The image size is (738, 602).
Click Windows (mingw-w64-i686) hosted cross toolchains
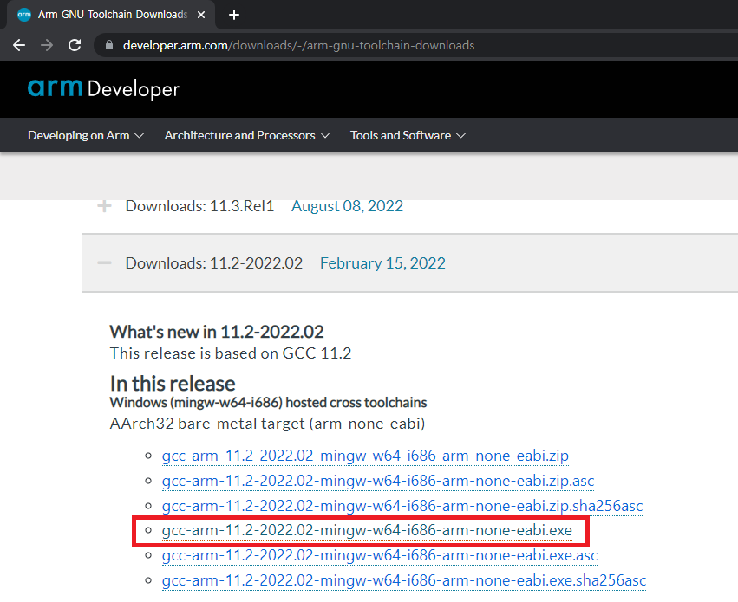pyautogui.click(x=268, y=403)
